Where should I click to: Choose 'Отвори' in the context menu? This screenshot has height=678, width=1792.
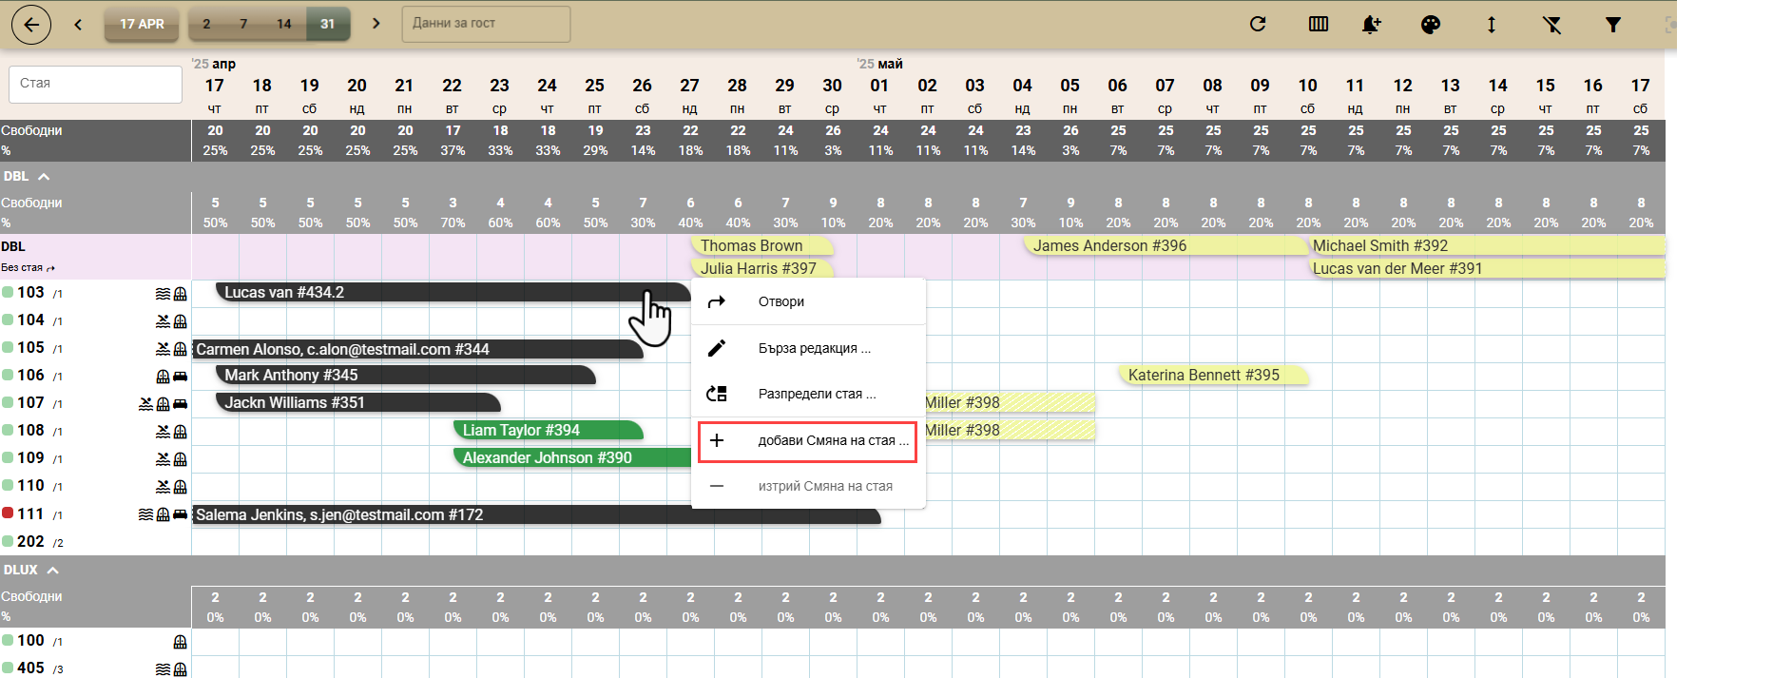tap(809, 301)
